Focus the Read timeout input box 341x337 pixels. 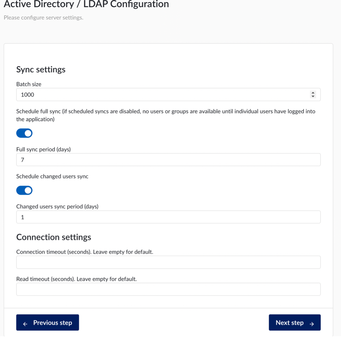pos(168,289)
